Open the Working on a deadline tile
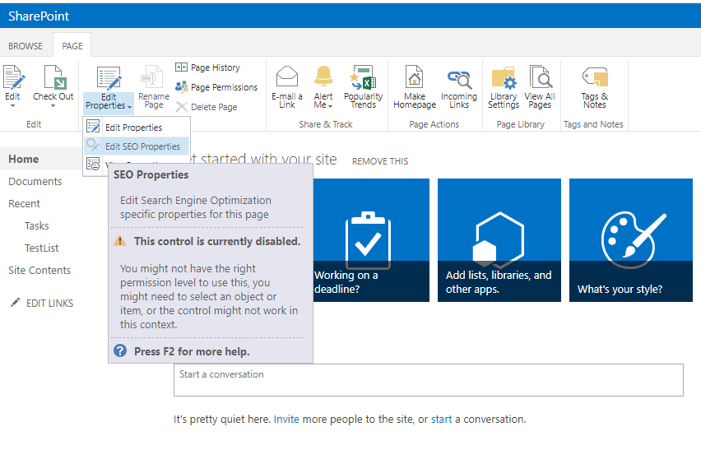 [x=371, y=240]
